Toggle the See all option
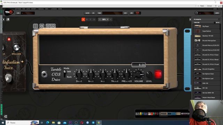This screenshot has height=125, width=223. tap(217, 23)
